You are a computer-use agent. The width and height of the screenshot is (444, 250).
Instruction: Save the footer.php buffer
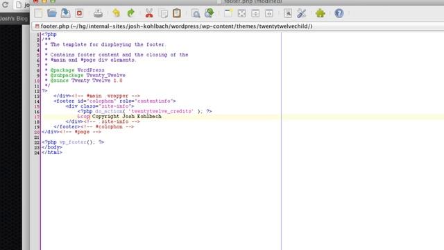pos(65,13)
